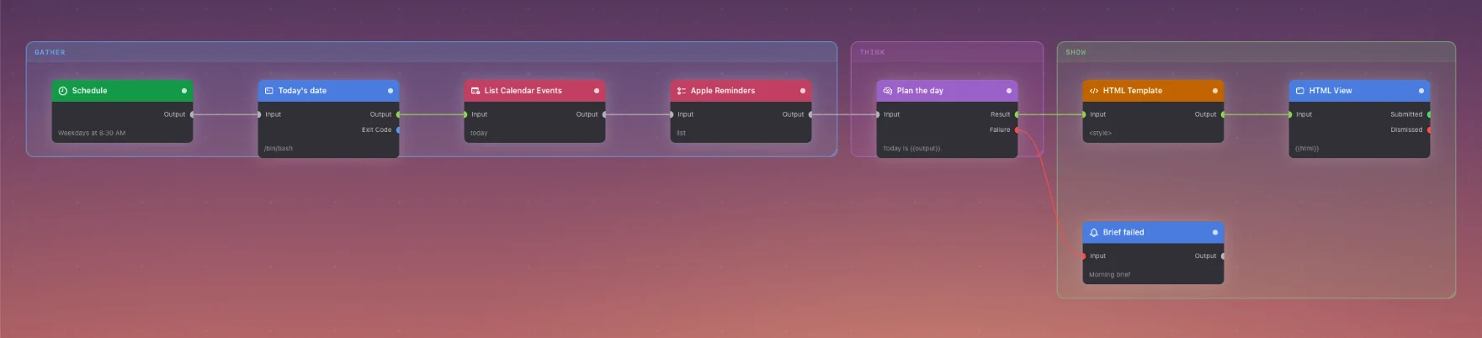Screen dimensions: 1482x338
Task: Click the status dot on Schedule node header
Action: [x=184, y=91]
